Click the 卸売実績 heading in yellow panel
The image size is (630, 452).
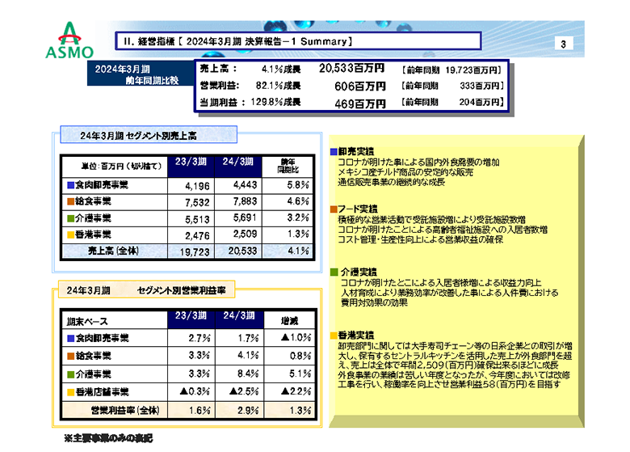pyautogui.click(x=356, y=151)
